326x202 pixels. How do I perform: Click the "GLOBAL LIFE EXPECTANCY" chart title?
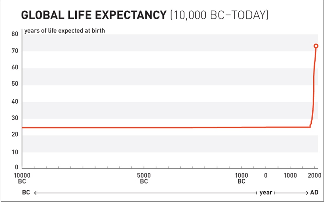pyautogui.click(x=93, y=15)
